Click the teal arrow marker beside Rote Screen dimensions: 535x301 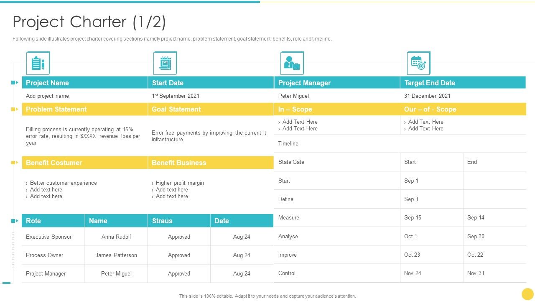click(15, 221)
